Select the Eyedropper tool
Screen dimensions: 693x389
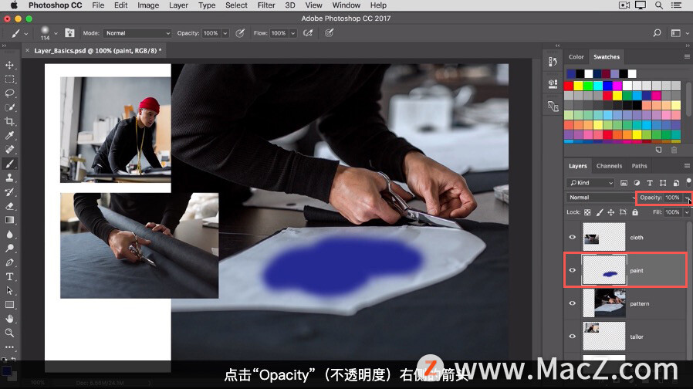click(10, 135)
